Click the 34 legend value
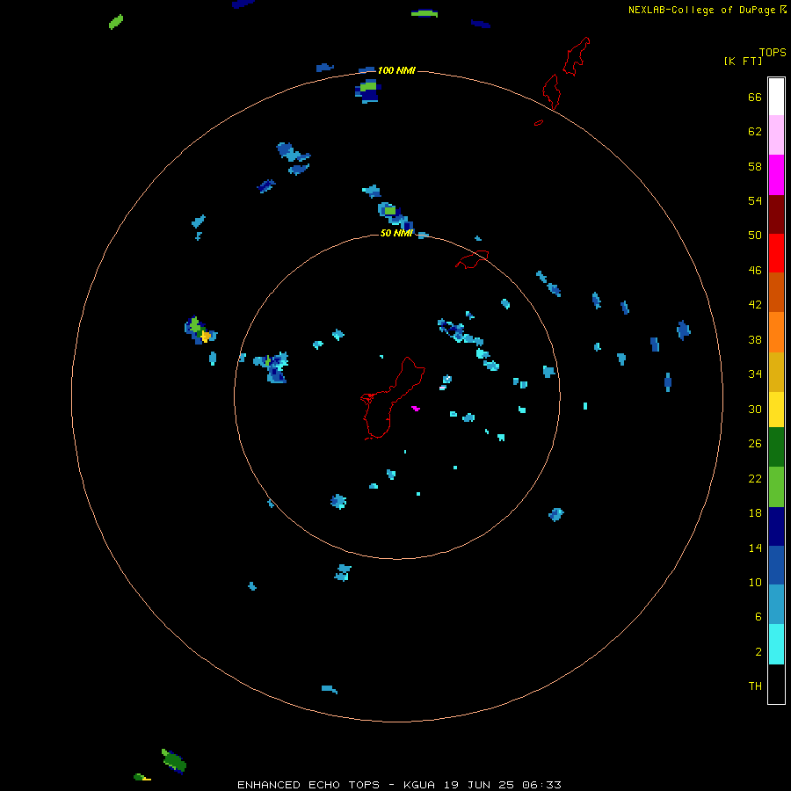Screen dimensions: 791x791 click(755, 374)
